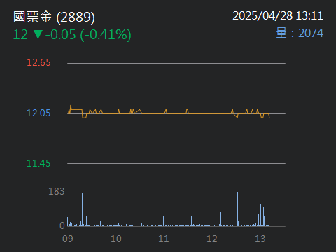The width and height of the screenshot is (336, 252).
Task: Click the stock name 國票金 (2889)
Action: [54, 17]
